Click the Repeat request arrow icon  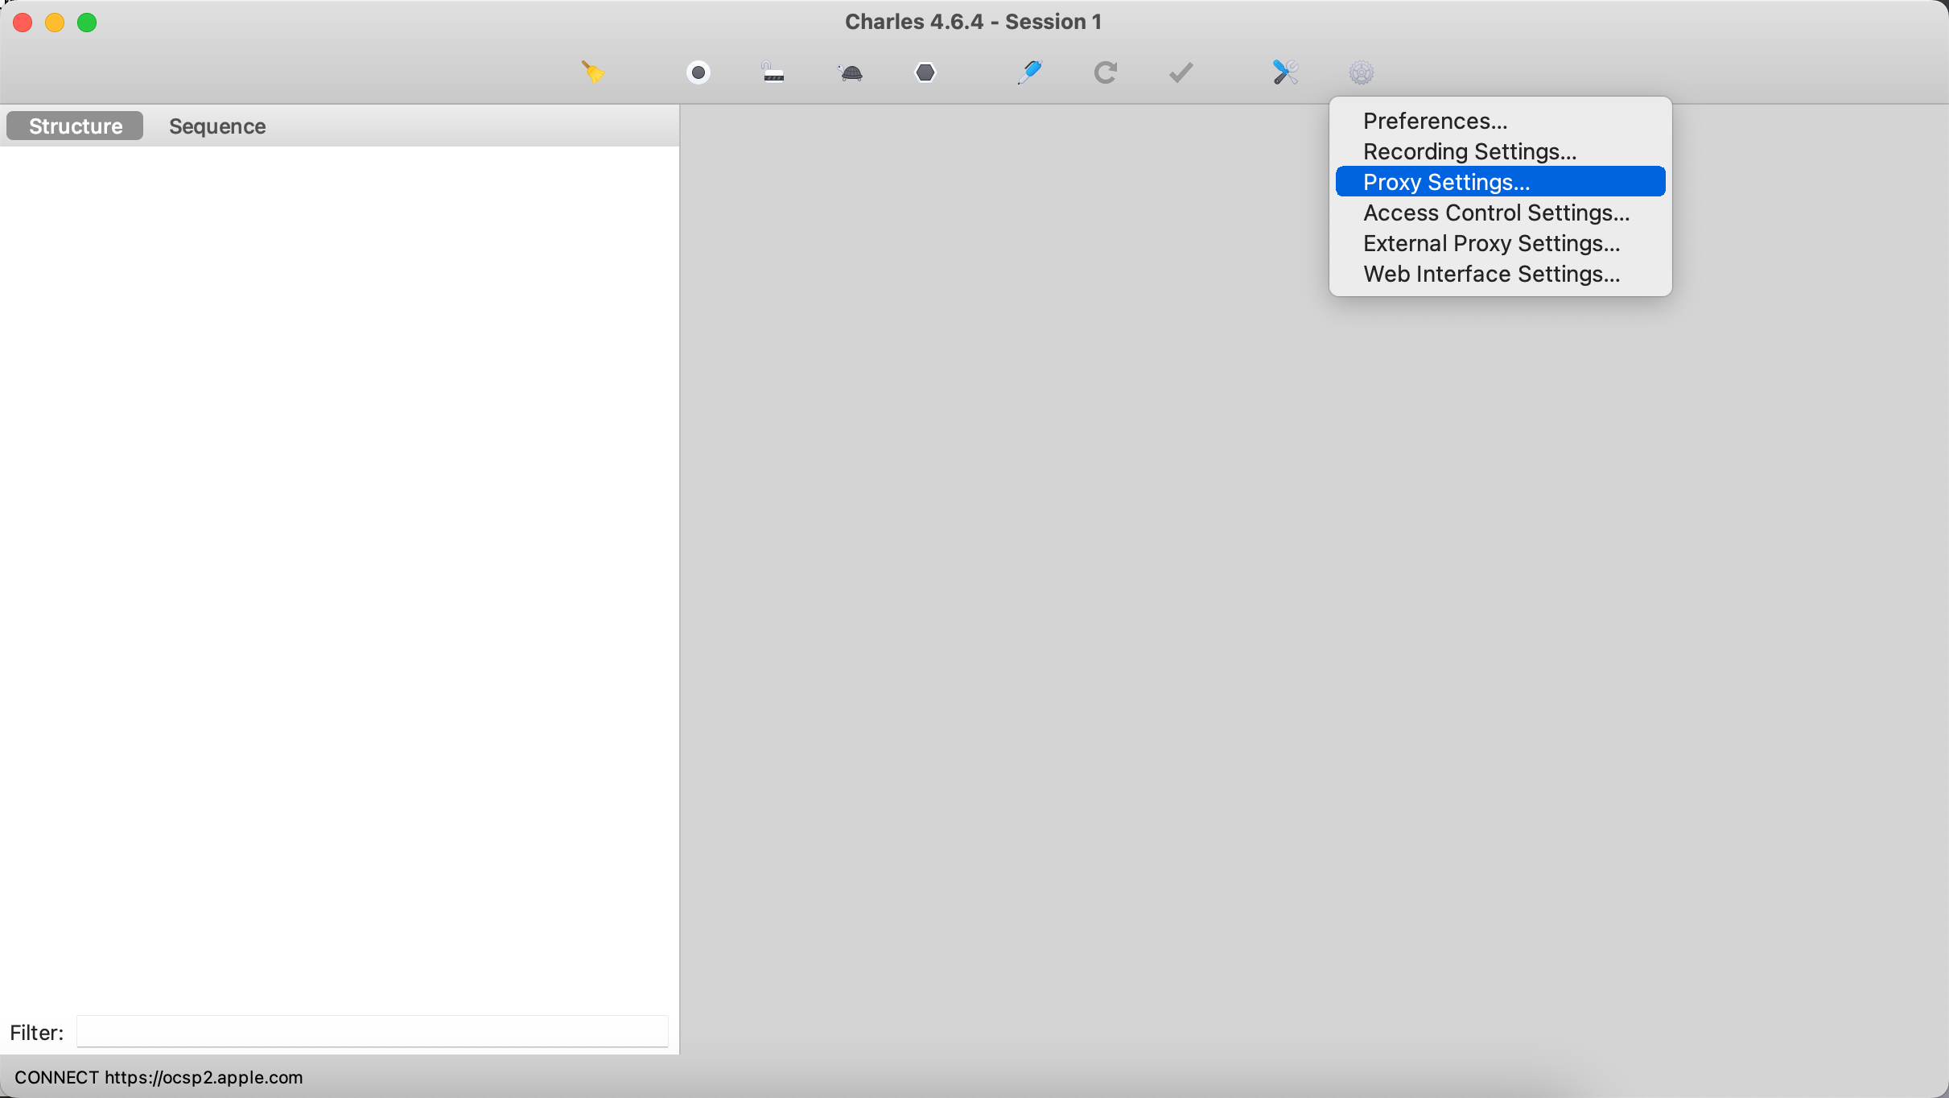[1105, 72]
